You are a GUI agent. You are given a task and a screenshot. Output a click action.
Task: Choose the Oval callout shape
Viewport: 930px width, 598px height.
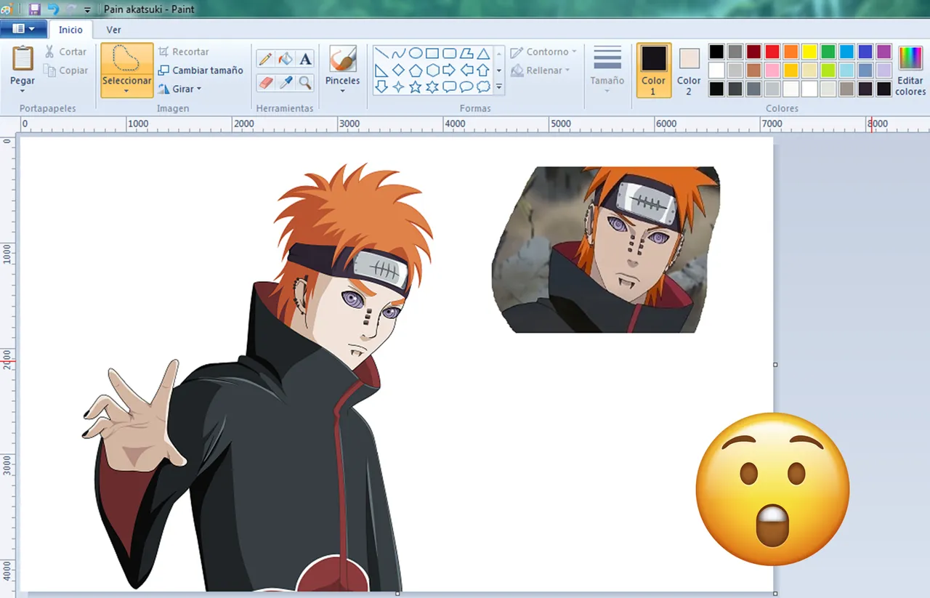click(x=466, y=87)
